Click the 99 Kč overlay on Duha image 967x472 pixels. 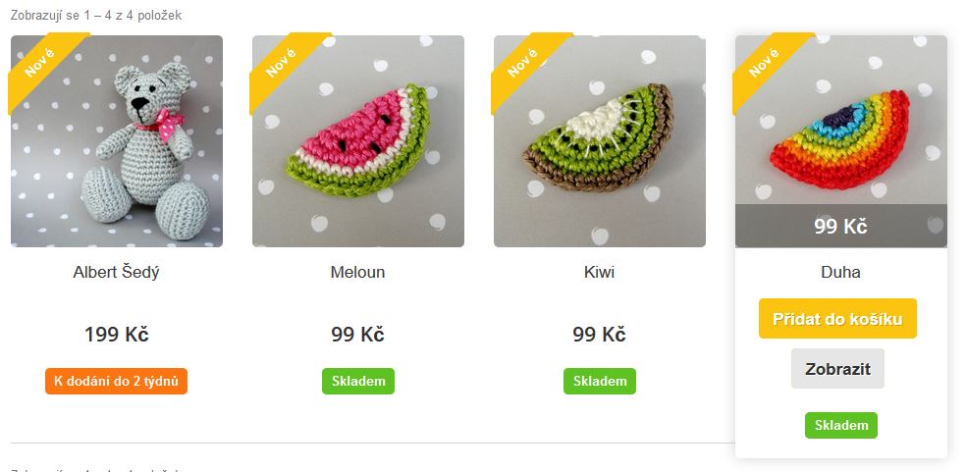pos(841,226)
